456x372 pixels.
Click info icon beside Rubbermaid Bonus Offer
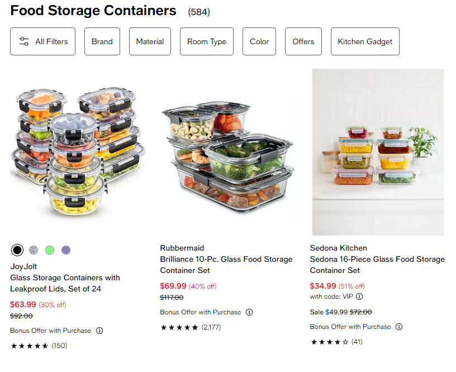(249, 312)
